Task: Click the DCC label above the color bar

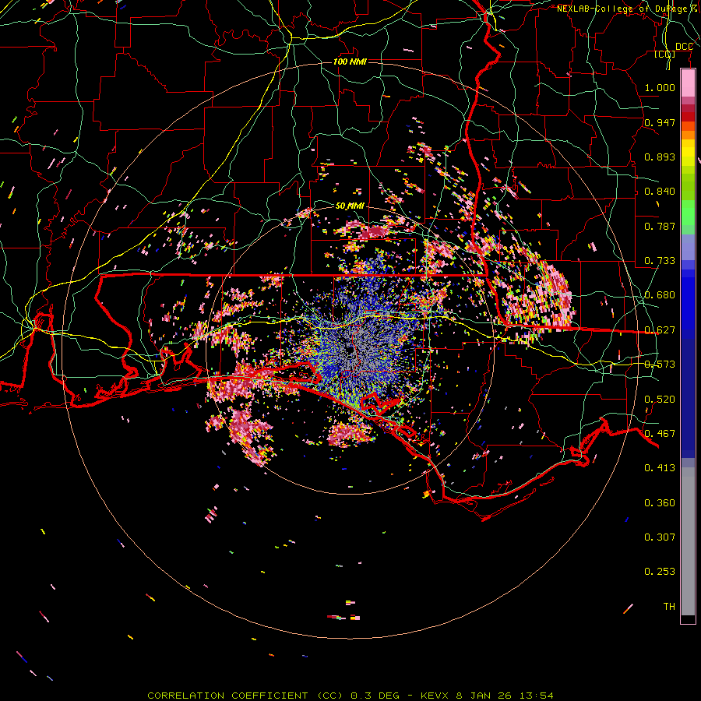Action: (683, 47)
